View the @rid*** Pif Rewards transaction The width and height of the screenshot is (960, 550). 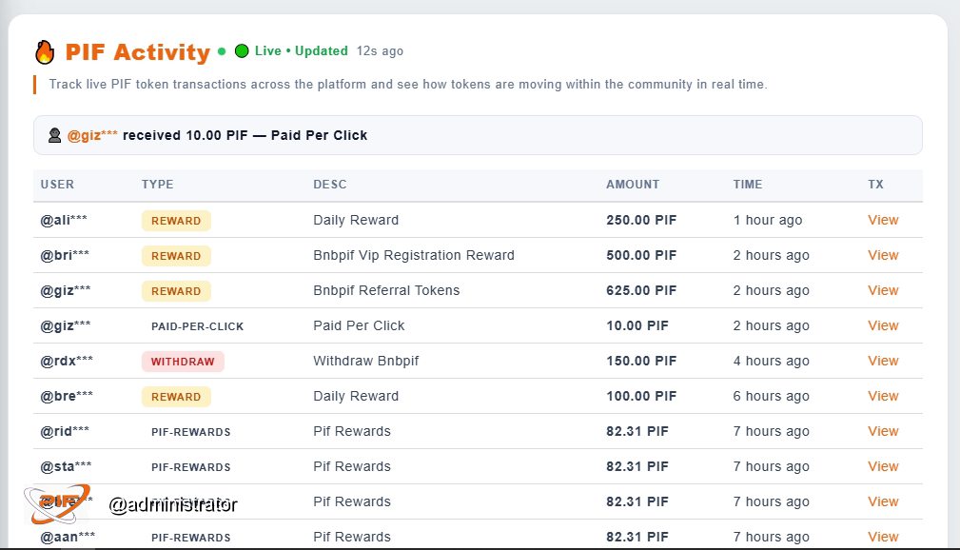(x=883, y=431)
